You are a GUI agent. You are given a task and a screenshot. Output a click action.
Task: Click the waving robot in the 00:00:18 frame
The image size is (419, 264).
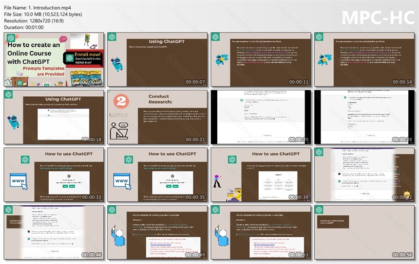tap(13, 122)
